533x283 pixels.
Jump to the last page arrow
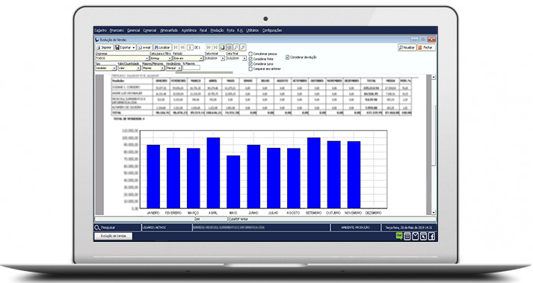(215, 48)
